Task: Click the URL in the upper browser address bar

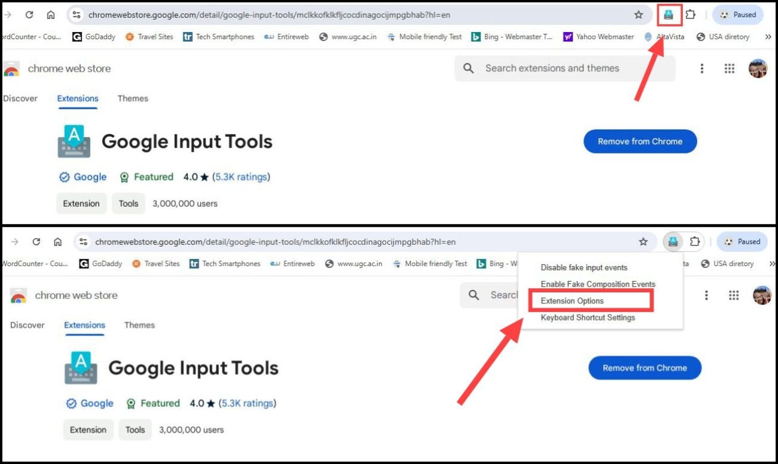Action: pos(269,15)
